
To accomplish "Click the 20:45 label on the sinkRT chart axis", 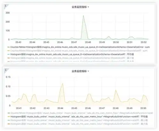I will (x=74, y=108).
